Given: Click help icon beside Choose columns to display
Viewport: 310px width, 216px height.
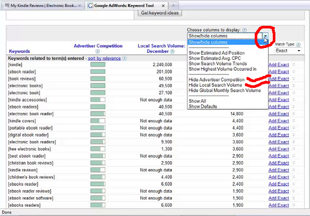Looking at the screenshot, I should coord(244,30).
